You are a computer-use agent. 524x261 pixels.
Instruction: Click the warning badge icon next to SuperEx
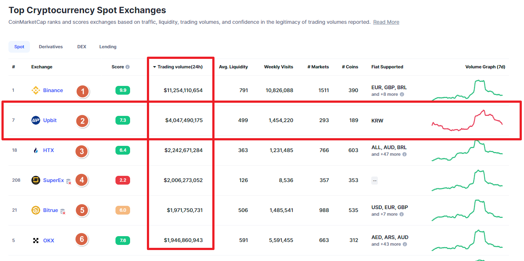pos(68,181)
